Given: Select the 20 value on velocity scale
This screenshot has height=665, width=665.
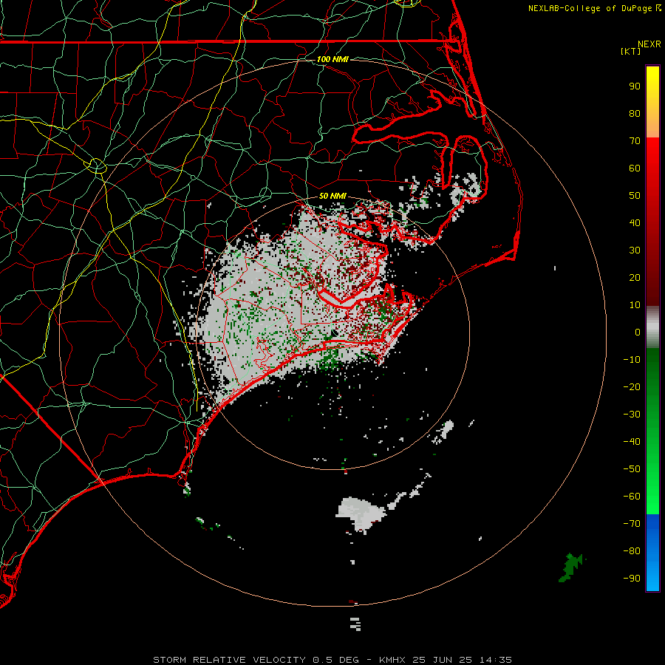Looking at the screenshot, I should tap(635, 277).
